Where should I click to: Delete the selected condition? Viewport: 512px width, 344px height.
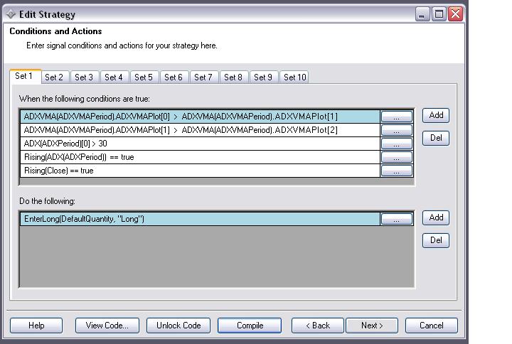tap(436, 138)
